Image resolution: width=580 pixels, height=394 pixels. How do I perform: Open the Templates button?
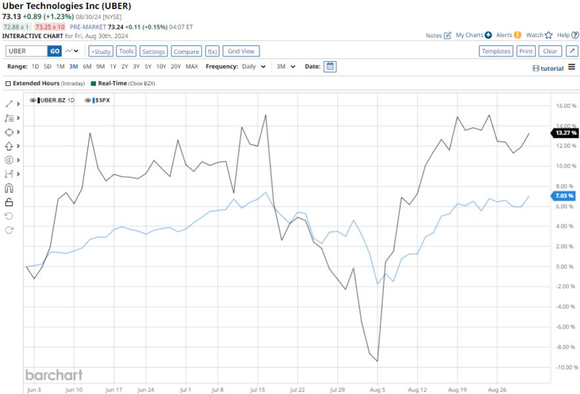[496, 51]
